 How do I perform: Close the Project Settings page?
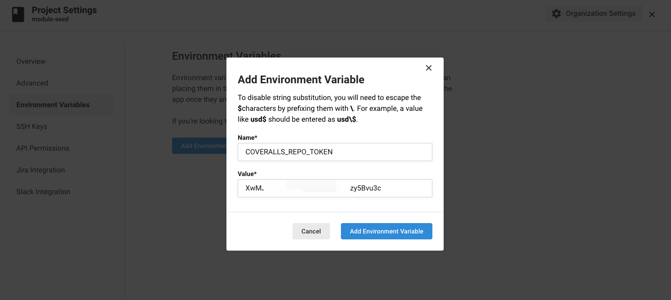click(x=652, y=14)
